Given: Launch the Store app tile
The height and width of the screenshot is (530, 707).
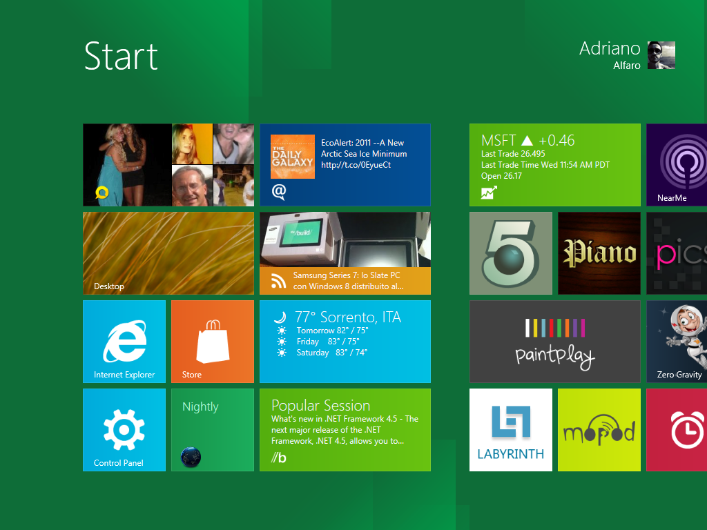Looking at the screenshot, I should (x=213, y=342).
